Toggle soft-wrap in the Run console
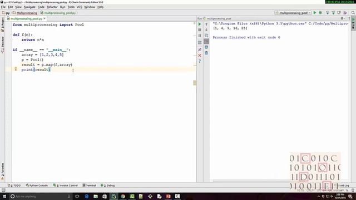The image size is (356, 200). [x=206, y=36]
